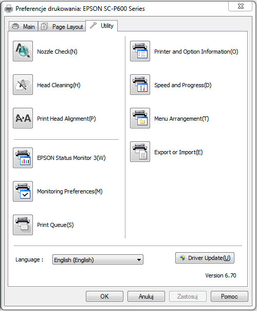
Task: Start Head Cleaning via its icon
Action: click(23, 85)
